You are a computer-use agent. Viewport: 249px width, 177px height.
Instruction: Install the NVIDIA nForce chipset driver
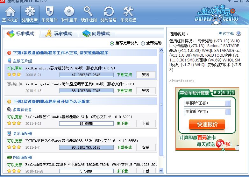(x=146, y=75)
